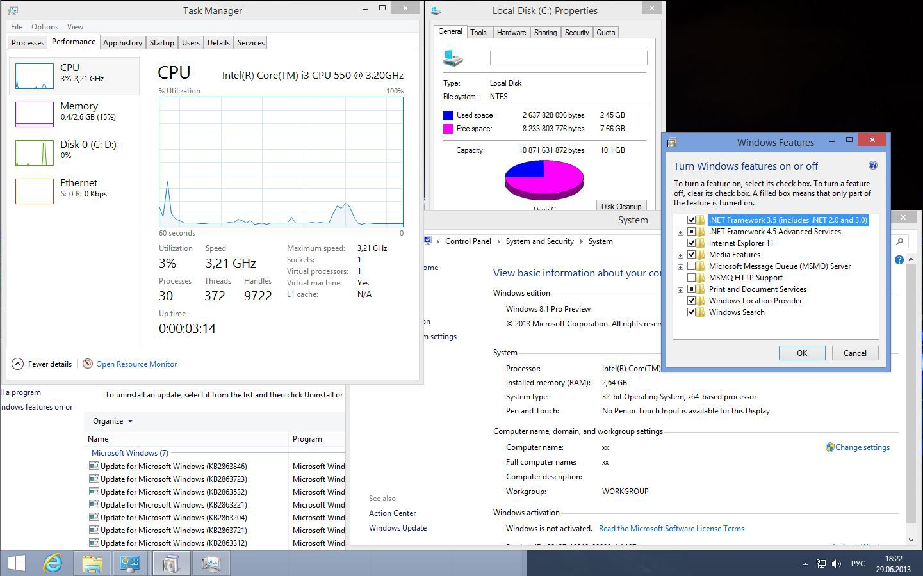This screenshot has height=576, width=923.
Task: Open the Organize dropdown menu
Action: [113, 421]
